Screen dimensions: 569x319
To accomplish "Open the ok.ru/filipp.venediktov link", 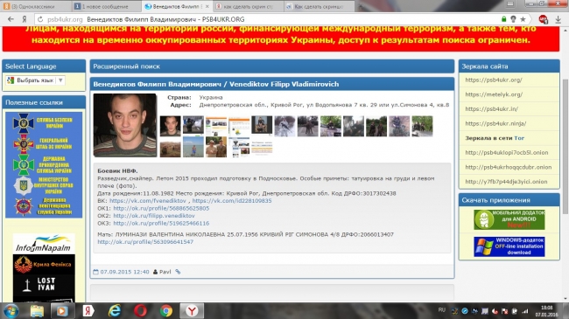I will tap(154, 216).
